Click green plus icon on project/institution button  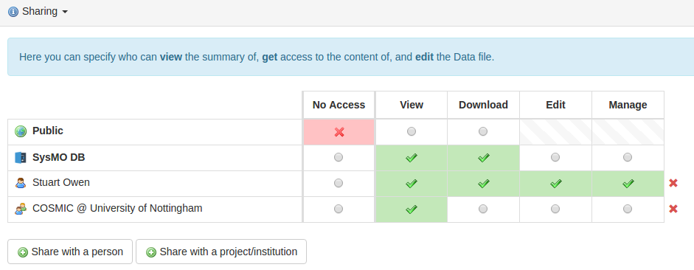[151, 252]
